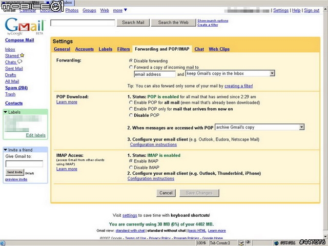Open Web in the top navigation
Viewport: 328px width, 246px height.
point(105,10)
